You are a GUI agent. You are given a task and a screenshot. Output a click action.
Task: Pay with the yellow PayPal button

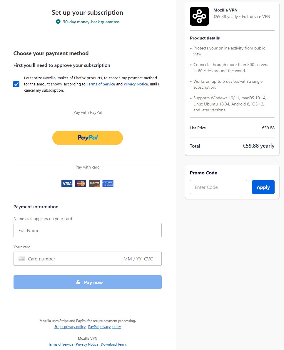[88, 138]
